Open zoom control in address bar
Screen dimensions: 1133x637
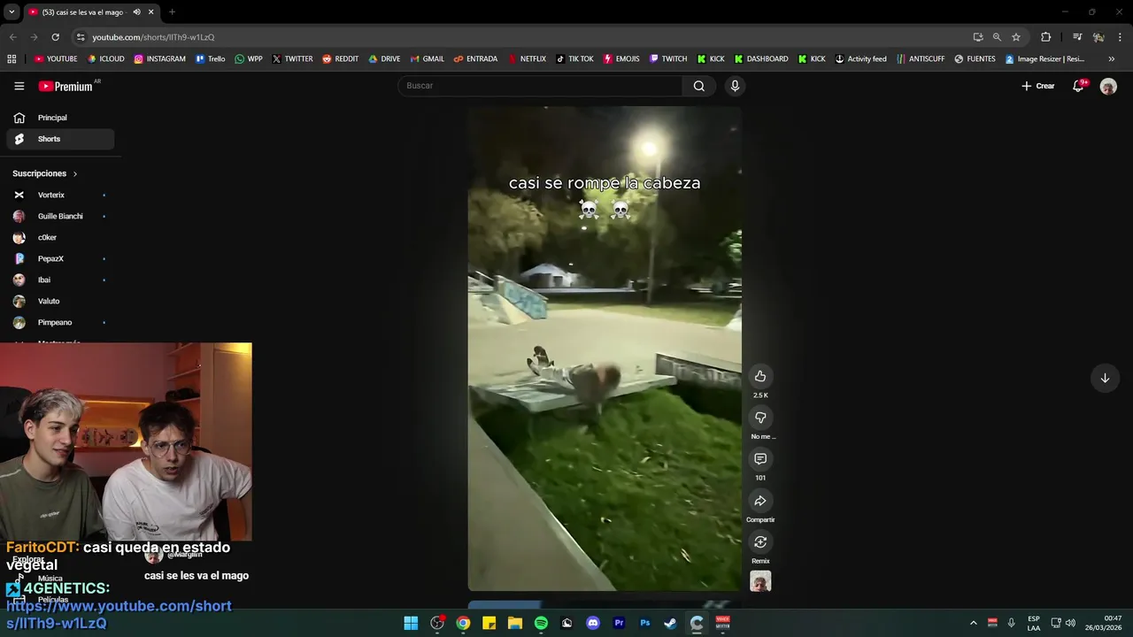pyautogui.click(x=997, y=37)
